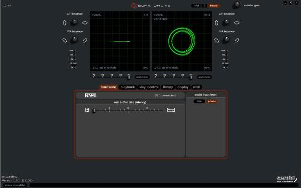Click the right scope threshold slider handle
Viewport: 301px width, 188px height.
(x=191, y=77)
